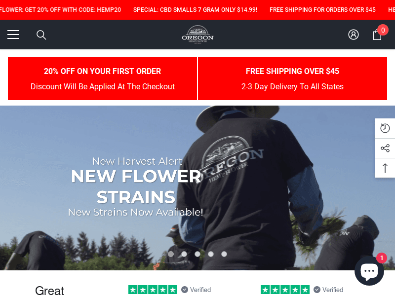Viewport: 395px width, 296px height.
Task: Click the middle five-star Trustpilot rating
Action: click(x=153, y=290)
